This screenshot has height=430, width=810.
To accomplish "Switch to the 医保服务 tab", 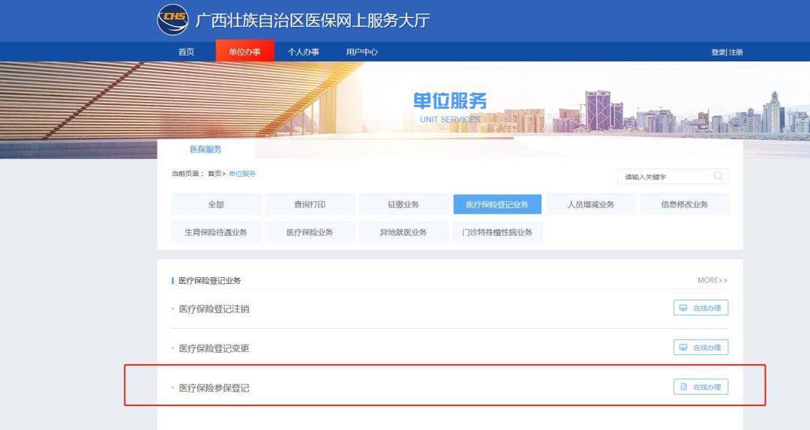I will [x=205, y=149].
